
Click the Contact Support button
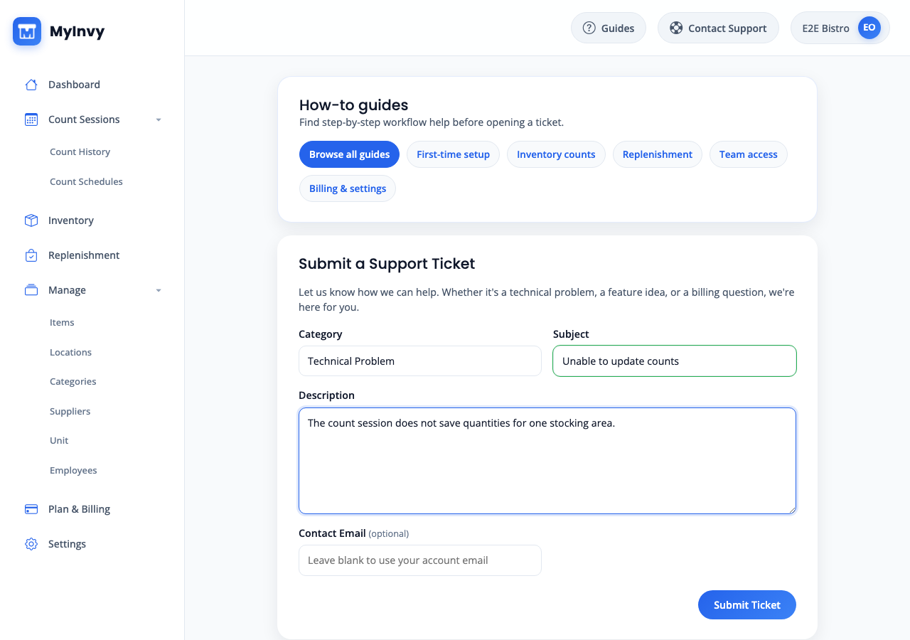click(718, 28)
